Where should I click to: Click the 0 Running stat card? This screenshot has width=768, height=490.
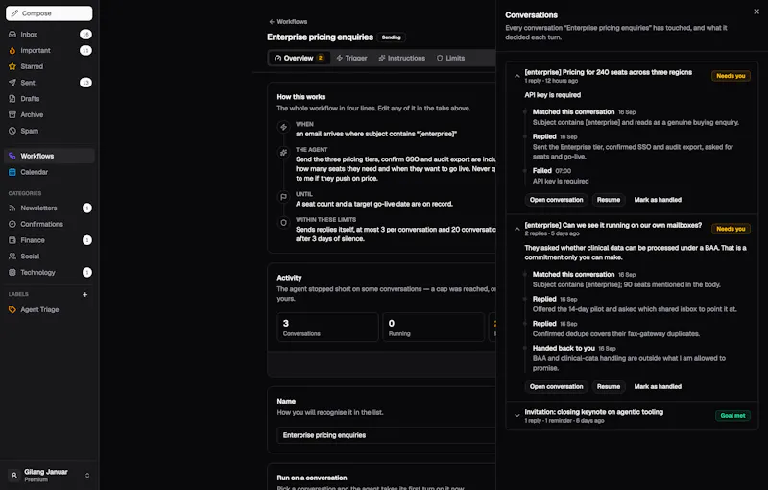click(434, 328)
